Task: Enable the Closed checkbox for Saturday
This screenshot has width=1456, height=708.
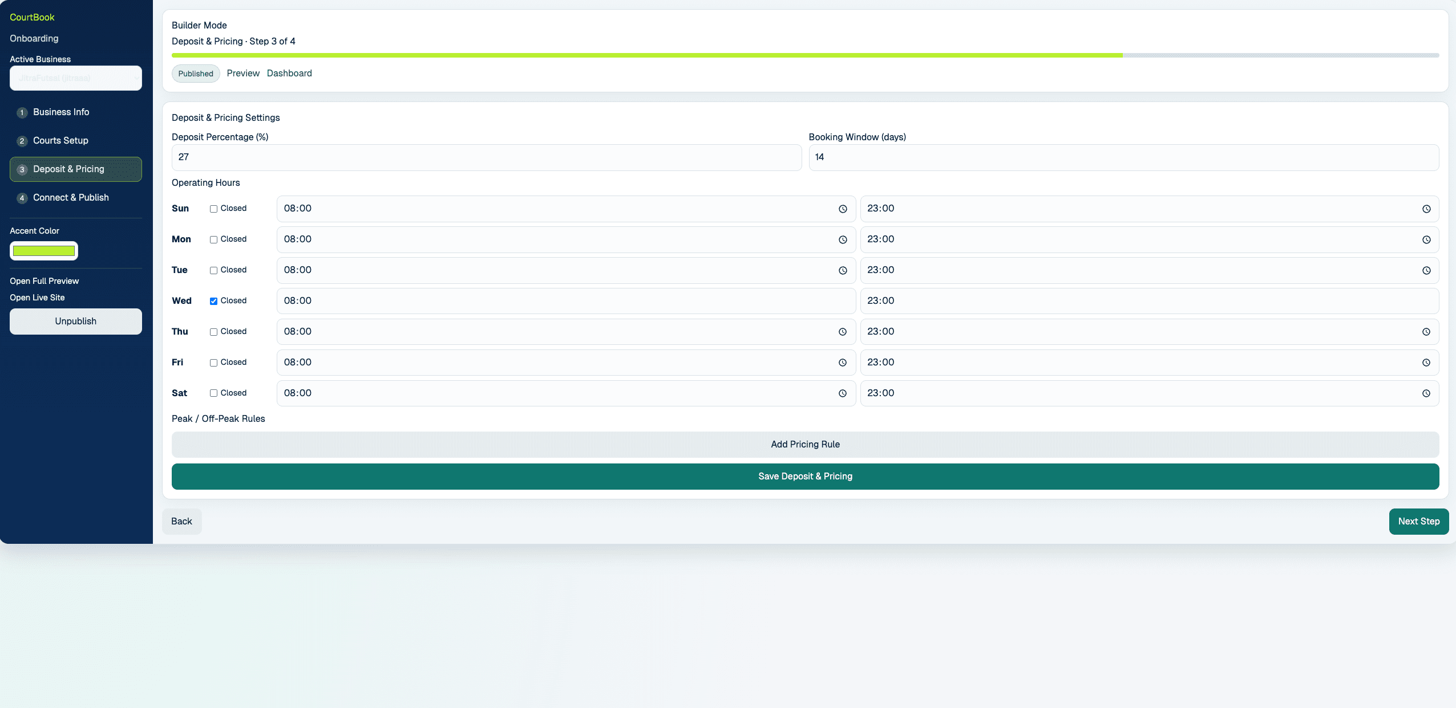Action: click(x=213, y=393)
